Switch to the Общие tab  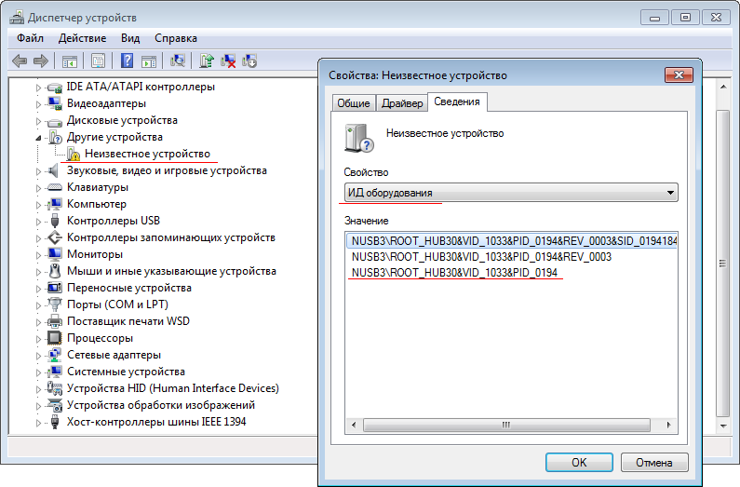coord(354,102)
